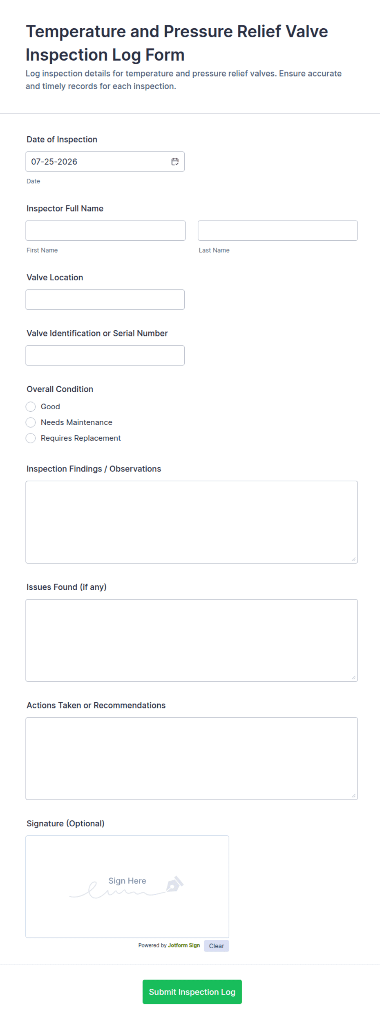Click the Actions Taken text area resize handle
This screenshot has width=380, height=1024.
pyautogui.click(x=353, y=796)
